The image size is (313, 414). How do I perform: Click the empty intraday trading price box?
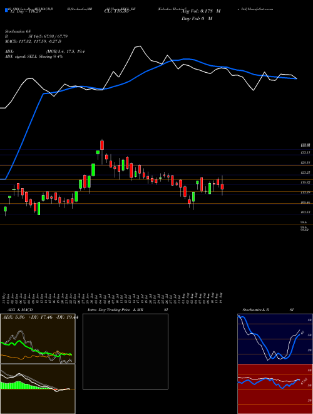(125, 351)
